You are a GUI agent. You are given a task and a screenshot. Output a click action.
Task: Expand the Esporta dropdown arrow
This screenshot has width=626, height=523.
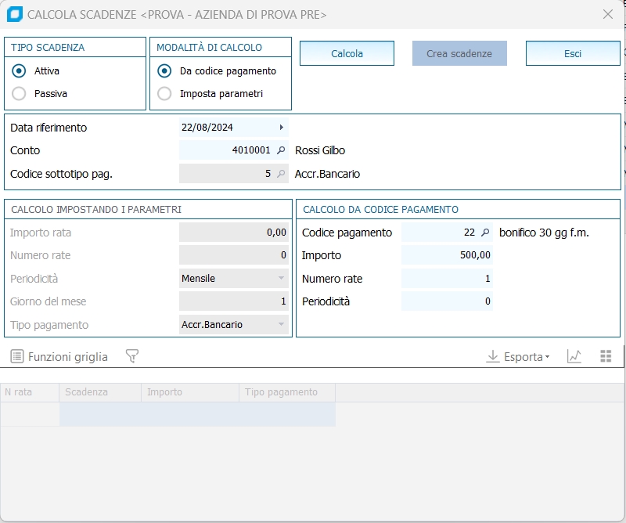pyautogui.click(x=547, y=358)
